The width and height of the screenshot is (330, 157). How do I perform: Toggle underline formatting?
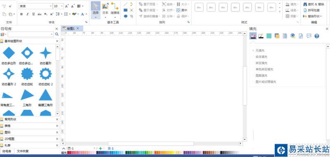tap(33, 14)
